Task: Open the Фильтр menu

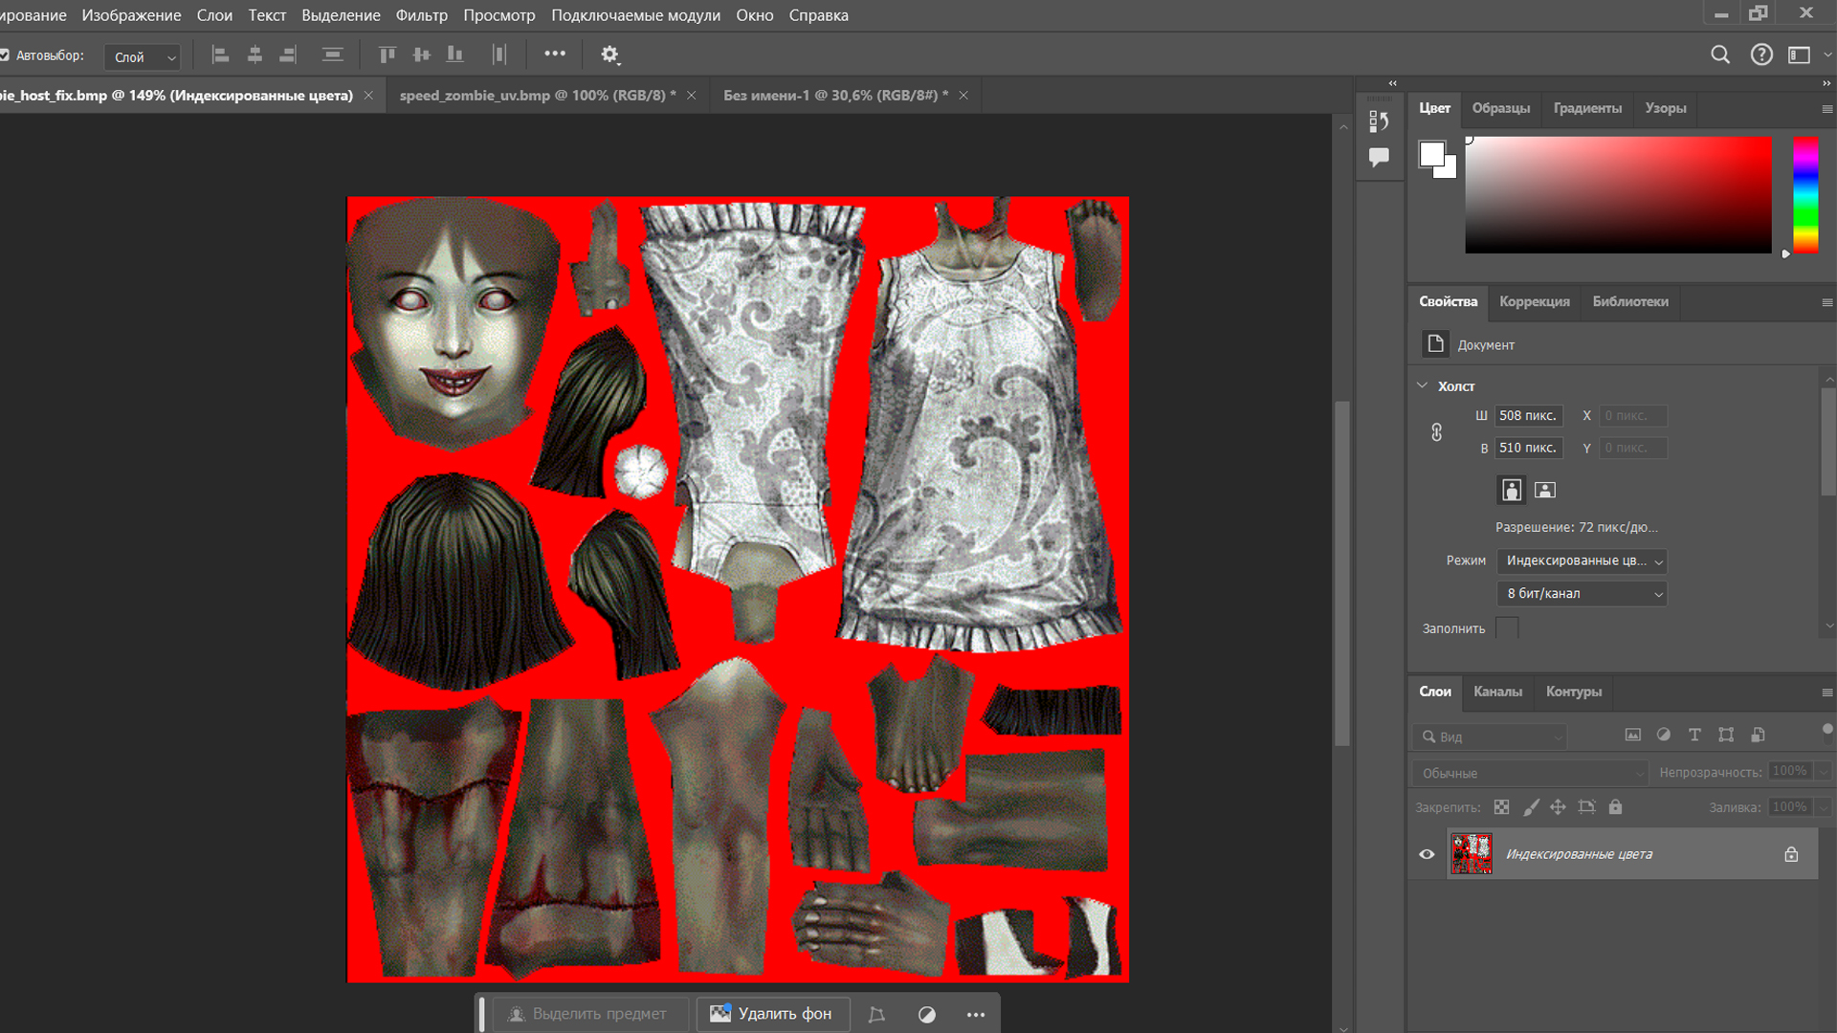Action: [421, 15]
